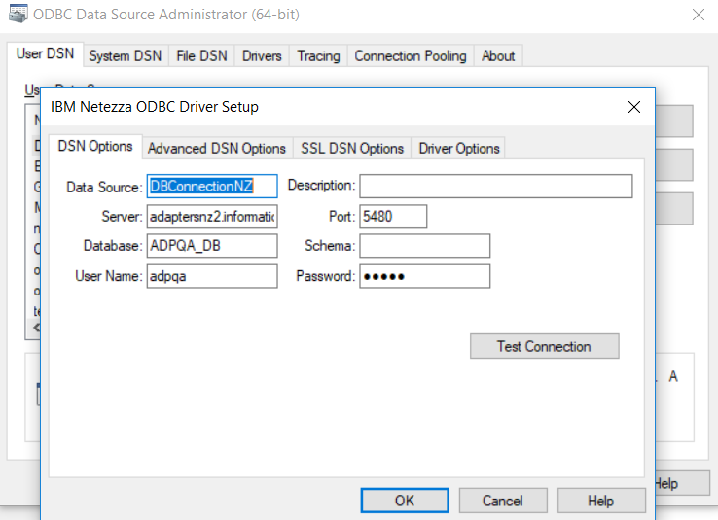
Task: Open the System DSN tab
Action: pos(125,55)
